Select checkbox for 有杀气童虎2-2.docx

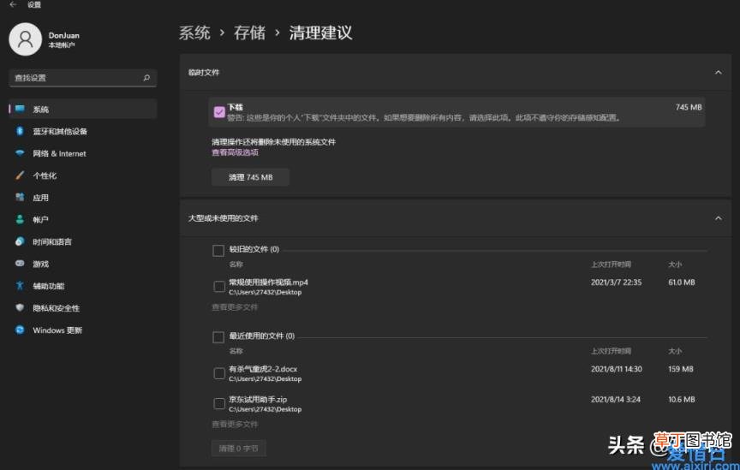point(219,373)
